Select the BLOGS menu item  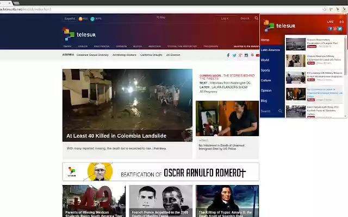click(138, 46)
